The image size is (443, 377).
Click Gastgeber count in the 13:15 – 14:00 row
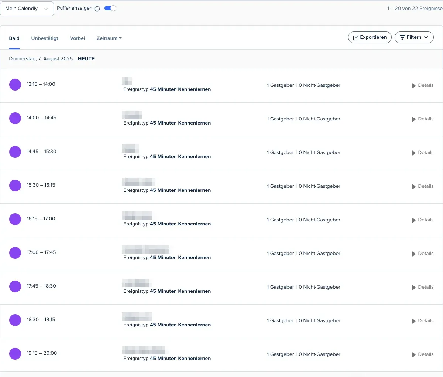[x=281, y=85]
